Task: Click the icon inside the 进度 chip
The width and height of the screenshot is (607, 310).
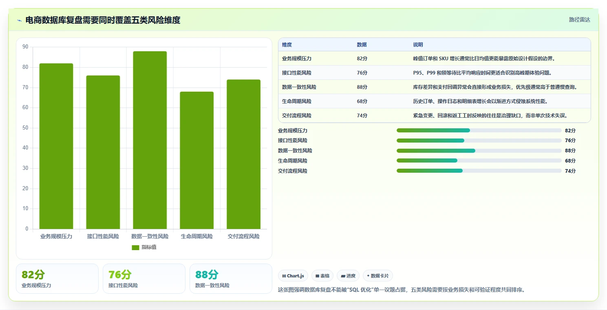Action: [x=343, y=276]
